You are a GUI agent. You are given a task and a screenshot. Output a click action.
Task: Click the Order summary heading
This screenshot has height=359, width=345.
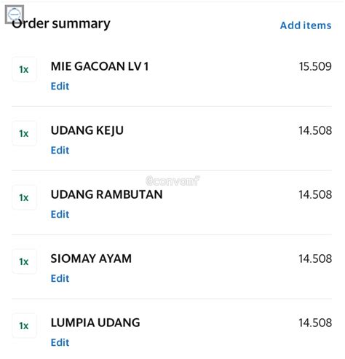tap(61, 24)
